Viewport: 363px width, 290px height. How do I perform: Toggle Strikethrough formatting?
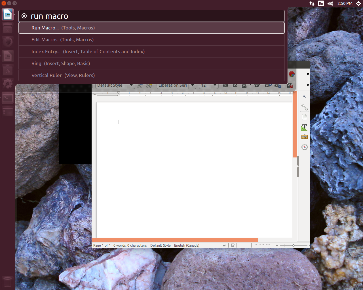click(x=257, y=85)
